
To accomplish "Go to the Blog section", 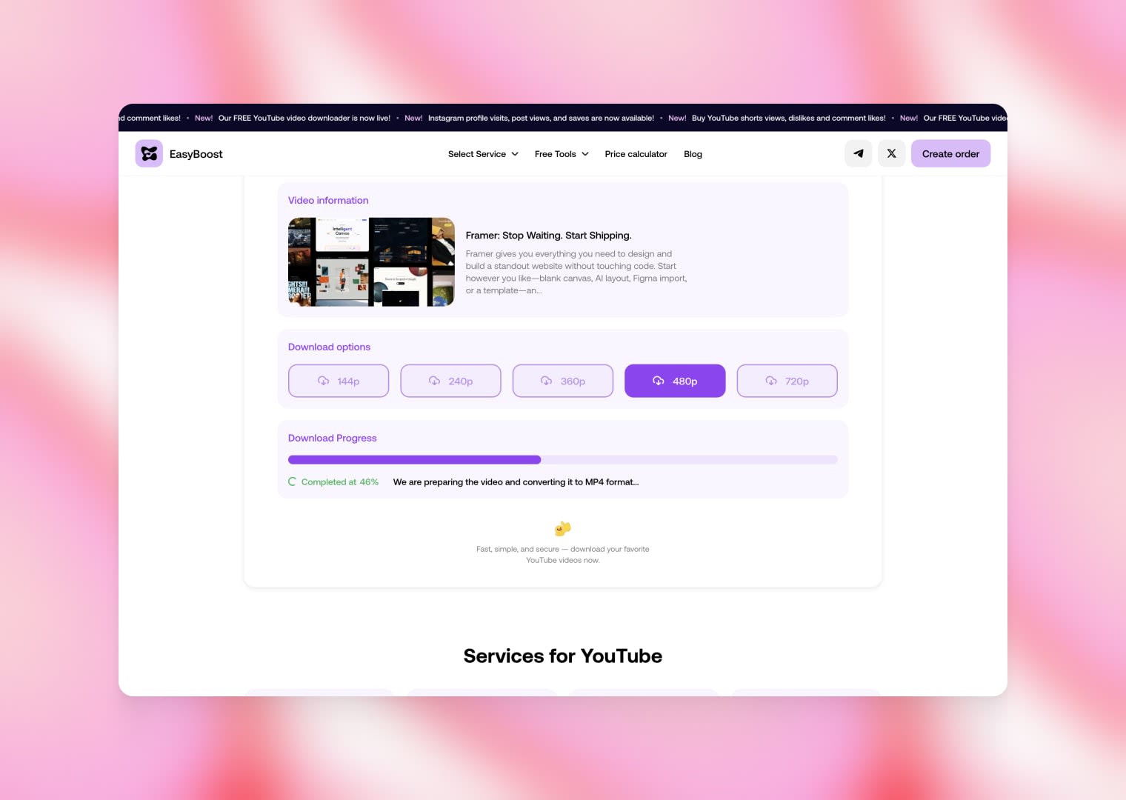I will coord(693,154).
